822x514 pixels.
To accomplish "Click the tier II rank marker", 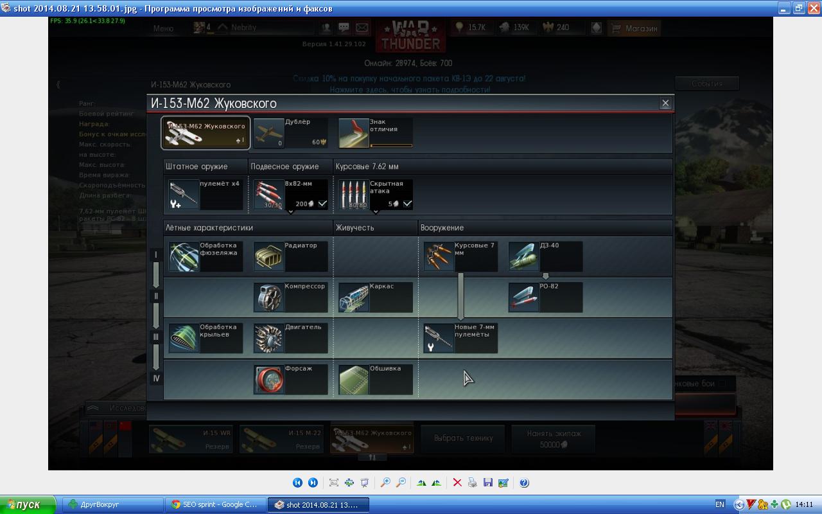I will [155, 296].
